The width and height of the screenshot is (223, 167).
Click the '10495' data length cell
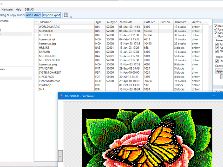coord(148,44)
